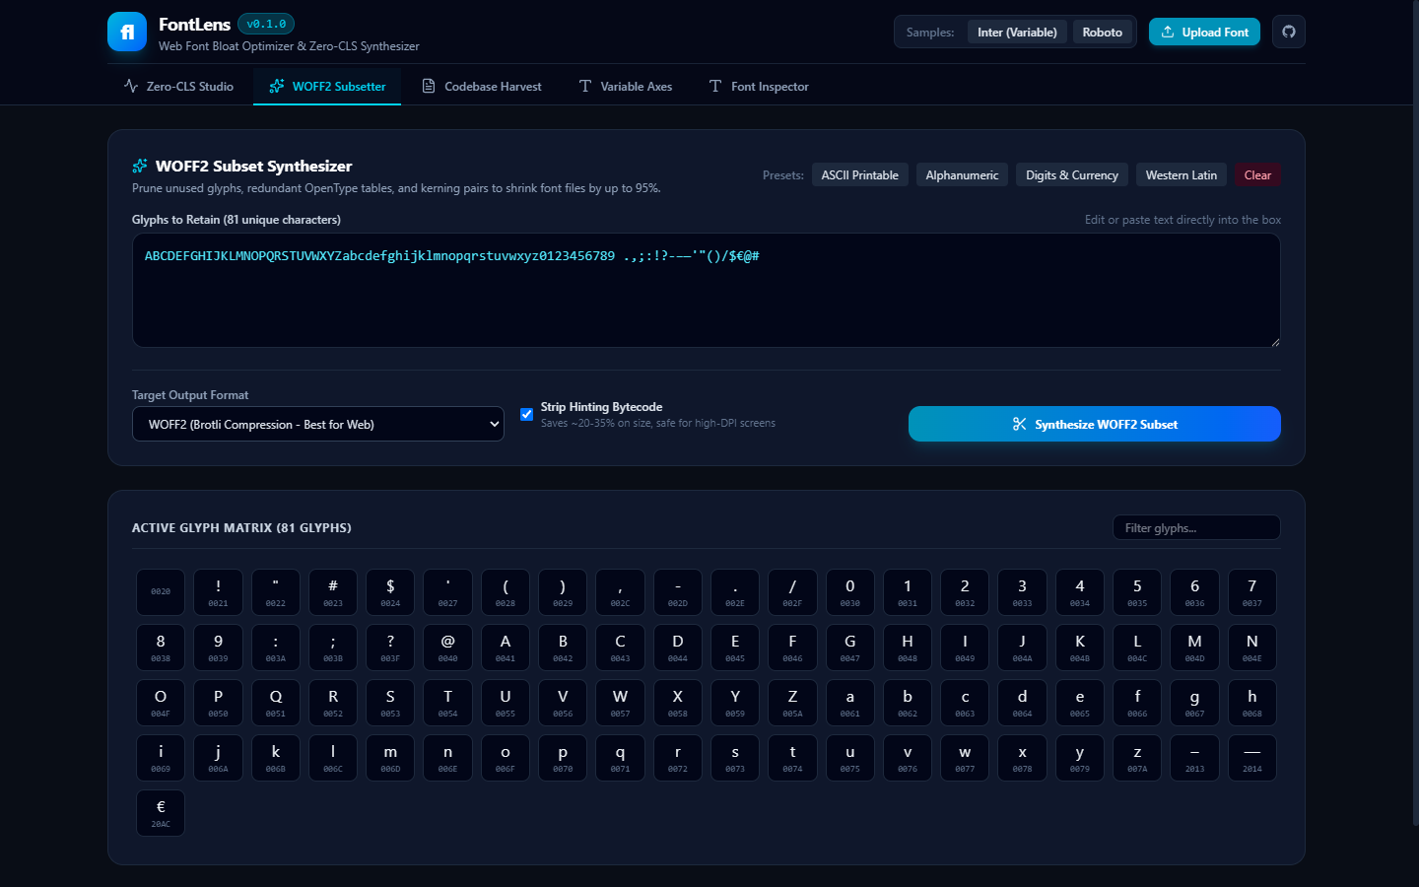Select the capital A glyph 0041
Image resolution: width=1419 pixels, height=887 pixels.
coord(506,648)
